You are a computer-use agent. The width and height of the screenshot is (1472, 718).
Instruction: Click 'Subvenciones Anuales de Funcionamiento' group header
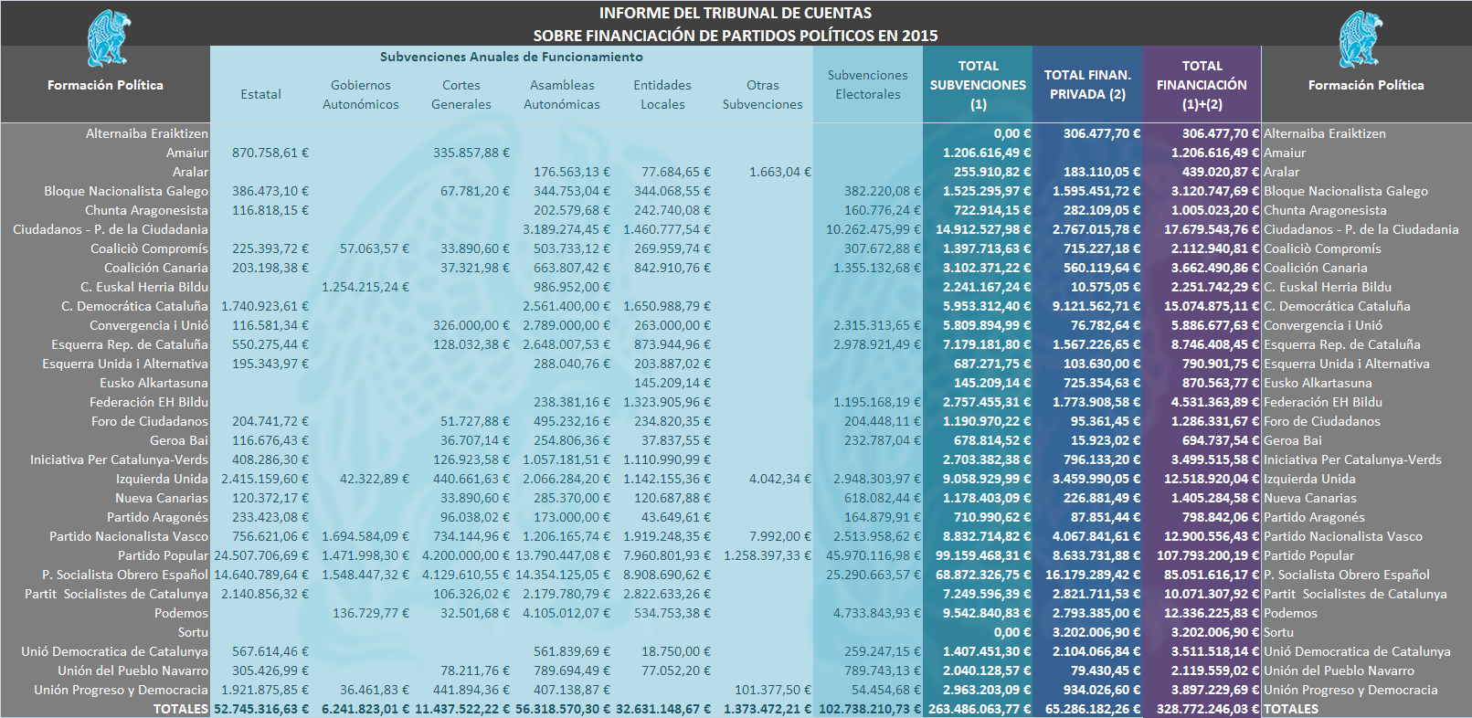512,57
